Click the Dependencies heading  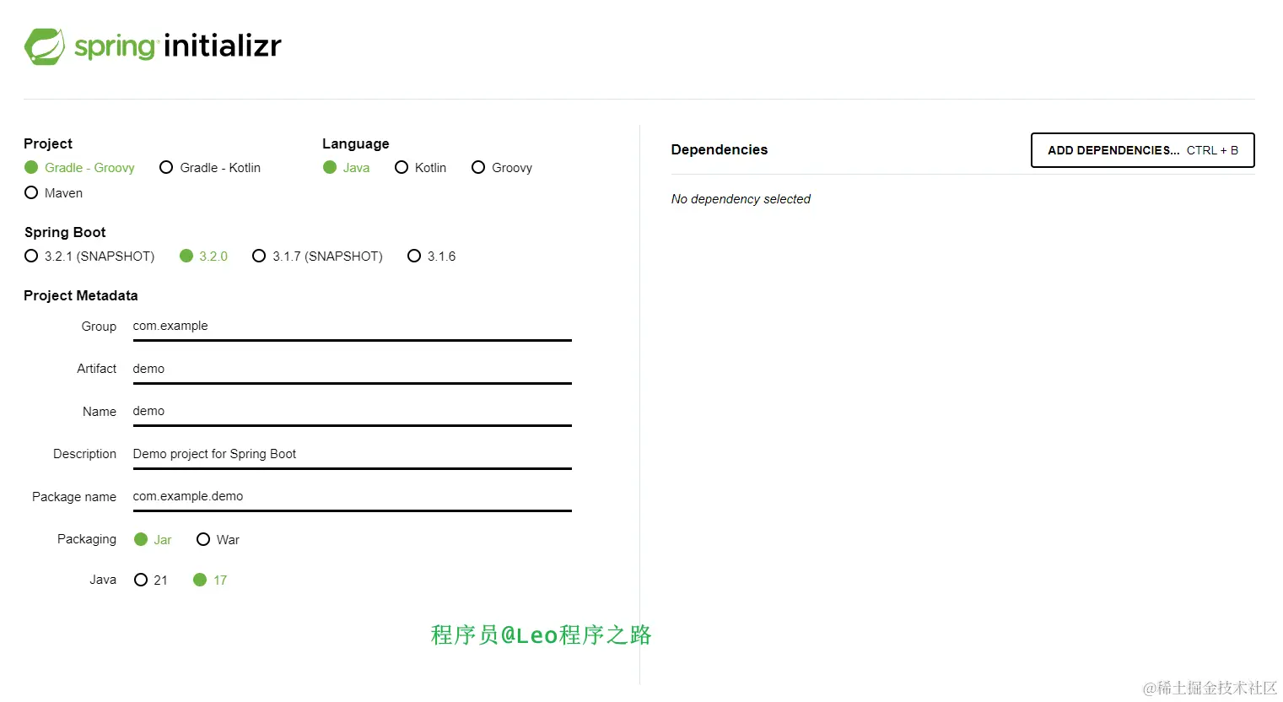coord(720,150)
